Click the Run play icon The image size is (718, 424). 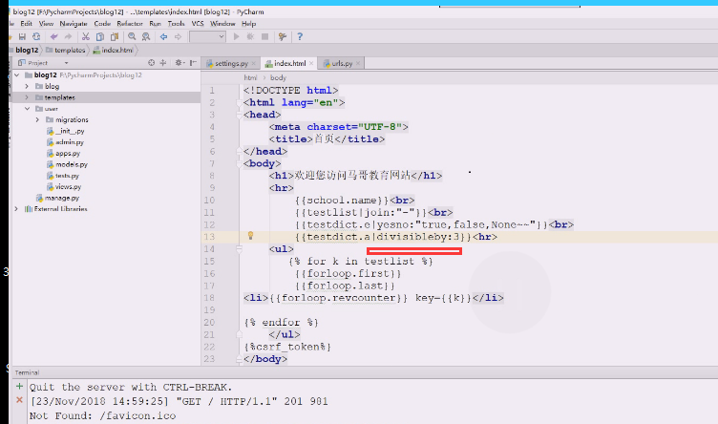coord(236,36)
